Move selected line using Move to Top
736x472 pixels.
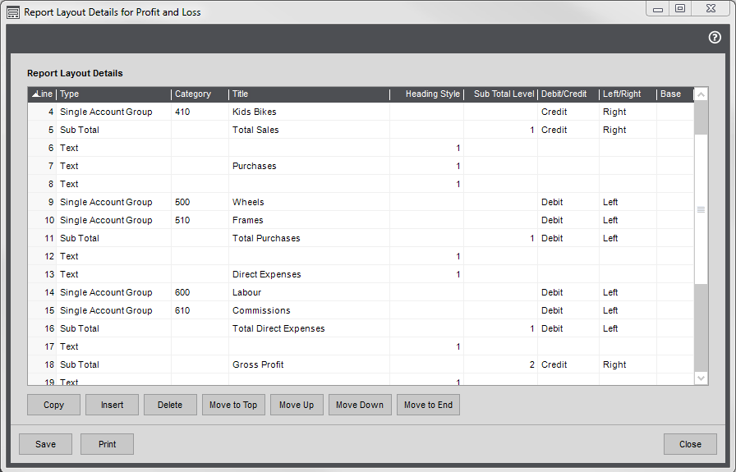click(233, 405)
